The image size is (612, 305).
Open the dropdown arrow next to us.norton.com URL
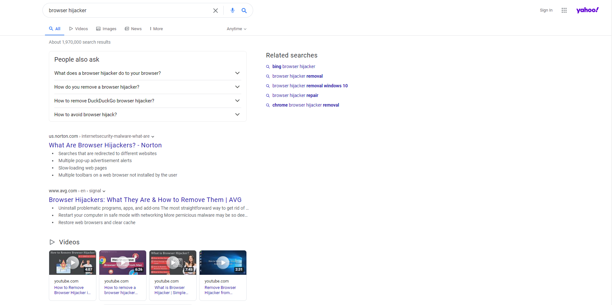coord(153,137)
